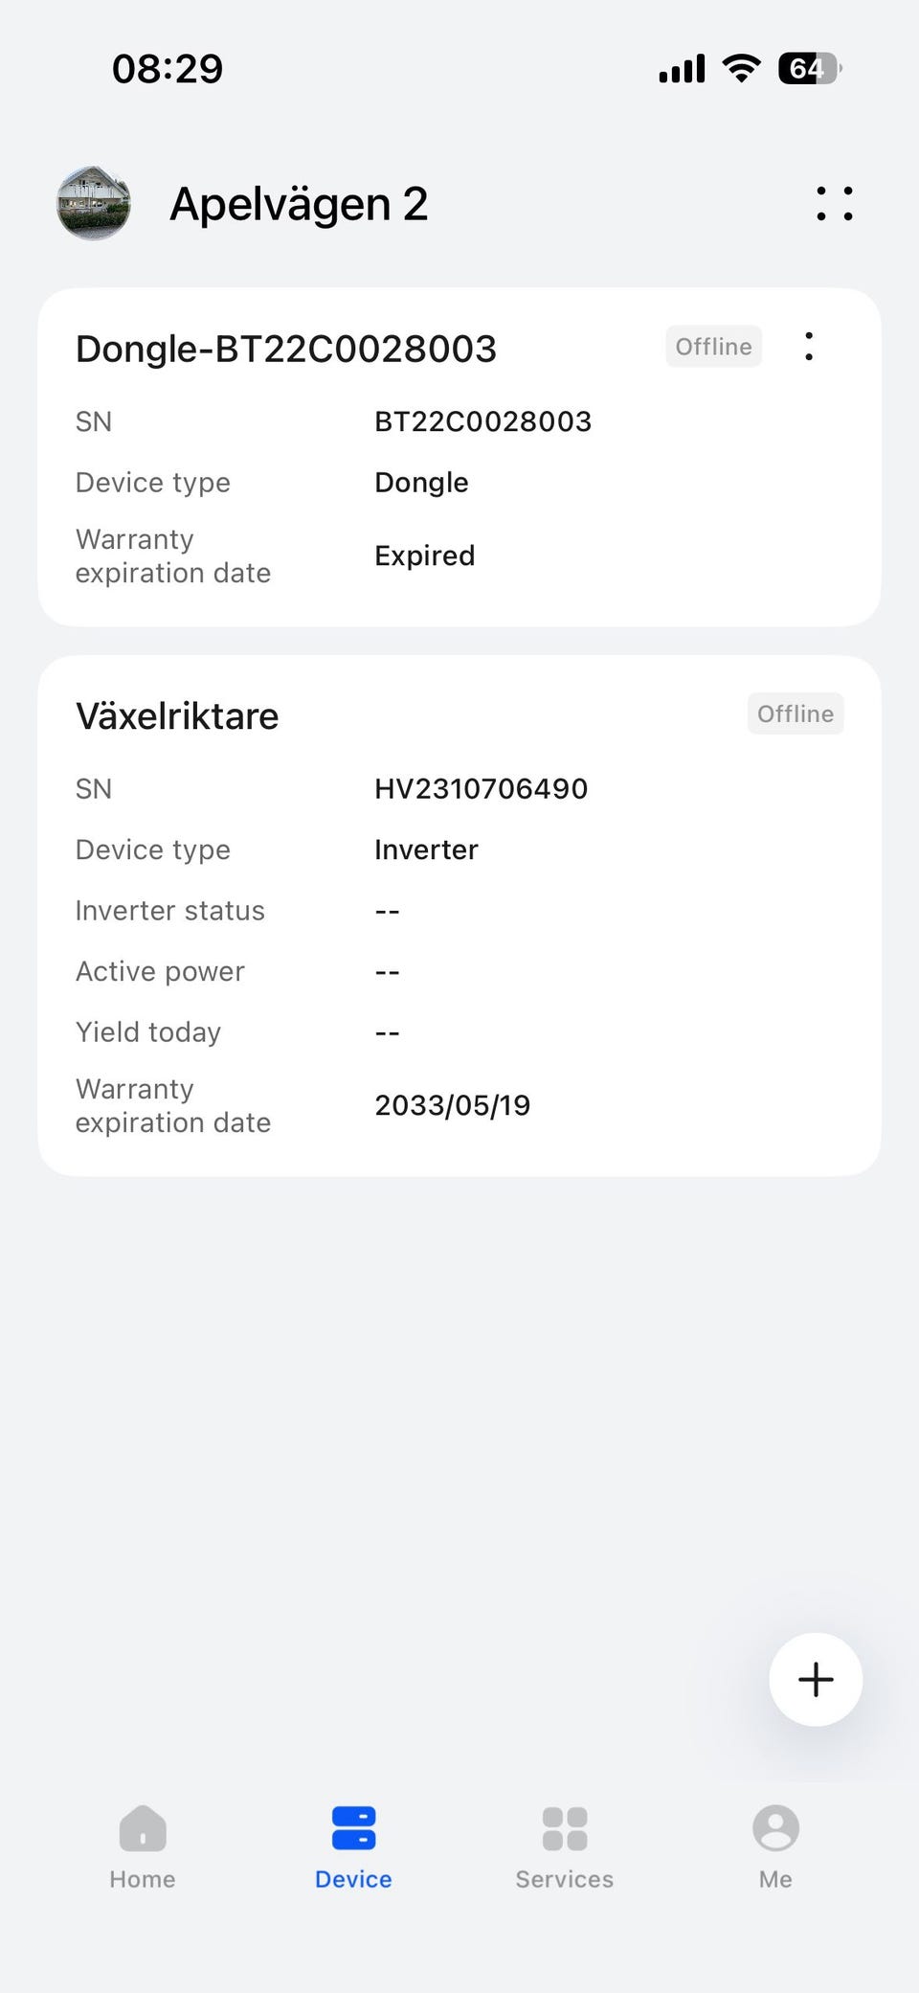The width and height of the screenshot is (919, 1993).
Task: Open the four-dot menu beside Apelvägen 2
Action: (834, 203)
